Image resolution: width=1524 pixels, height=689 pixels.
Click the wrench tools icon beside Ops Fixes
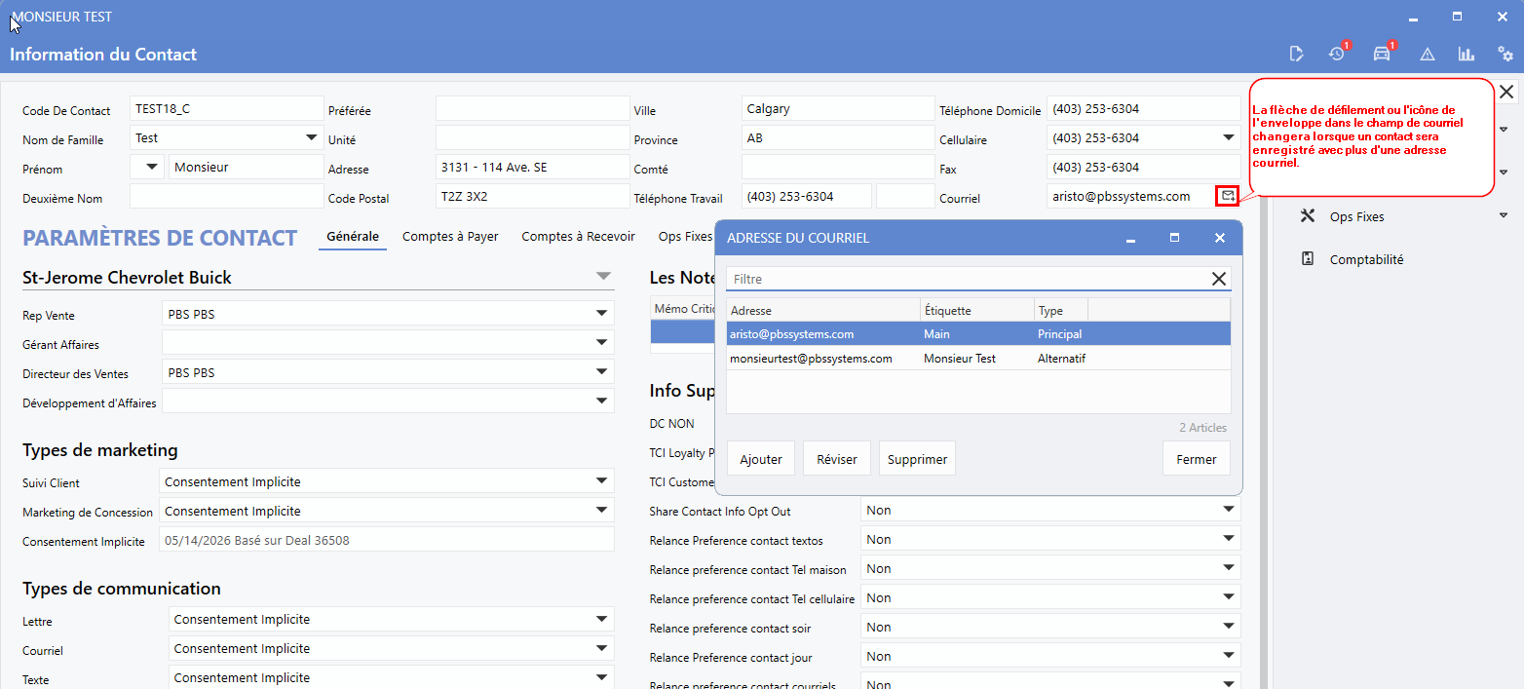[1308, 216]
